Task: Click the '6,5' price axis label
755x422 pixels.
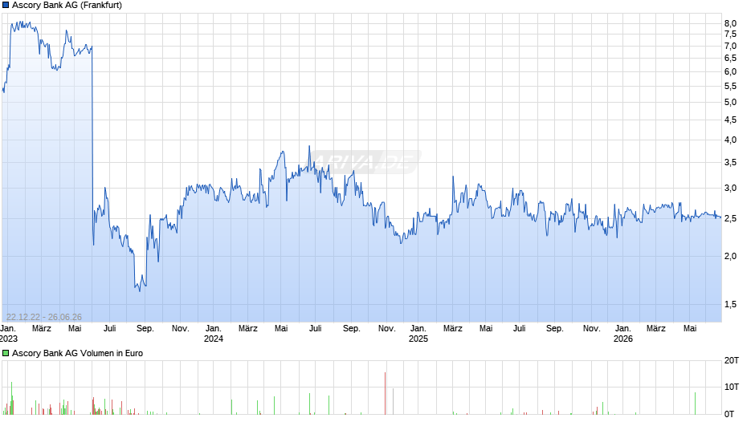Action: (730, 59)
